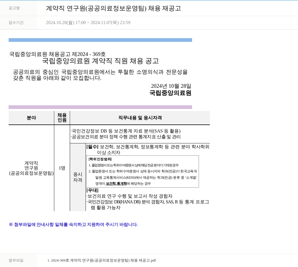This screenshot has height=267, width=298.
Task: Click the [학위 인정 범위] heading
Action: pos(100,159)
